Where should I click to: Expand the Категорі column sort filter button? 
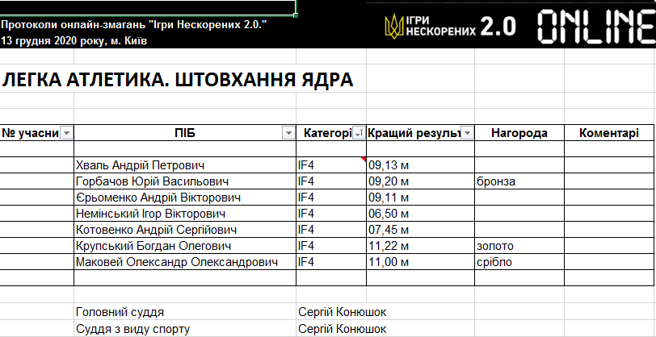coord(359,133)
